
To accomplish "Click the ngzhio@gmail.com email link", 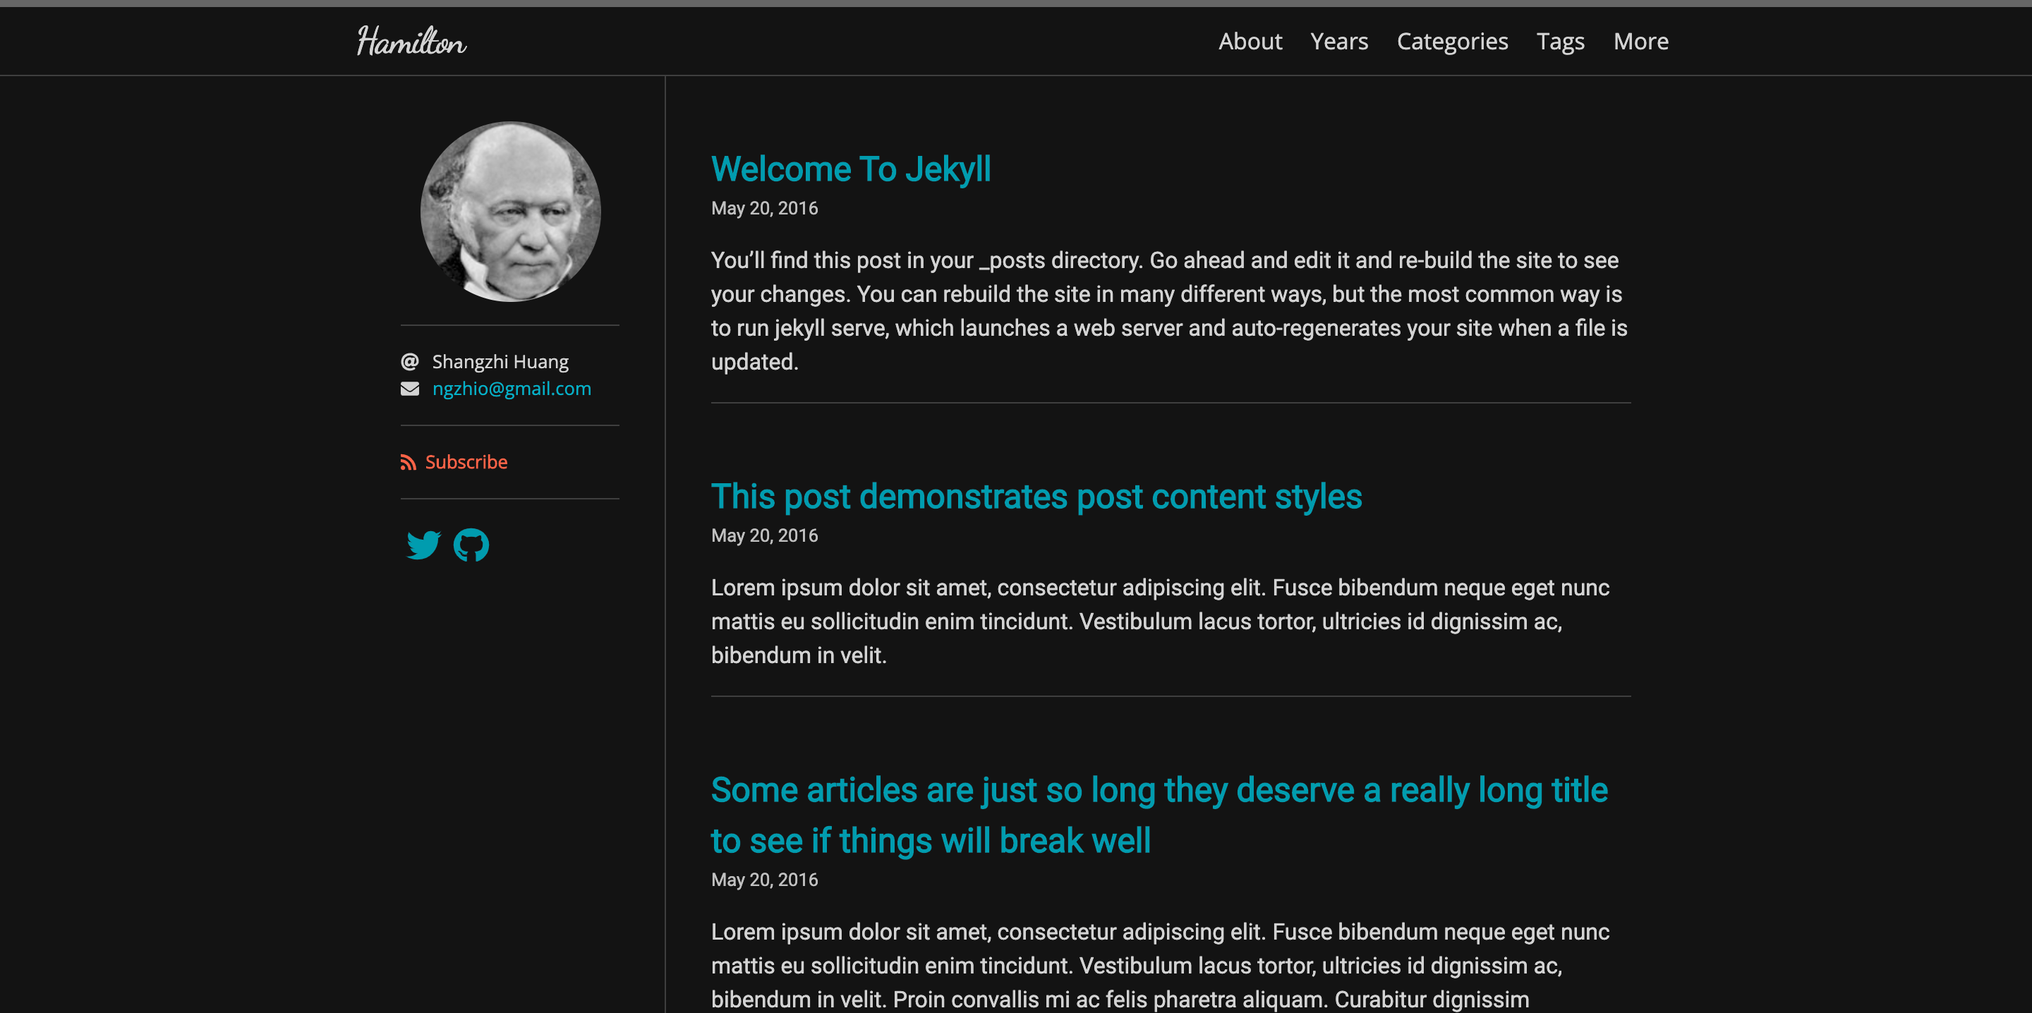I will click(511, 389).
